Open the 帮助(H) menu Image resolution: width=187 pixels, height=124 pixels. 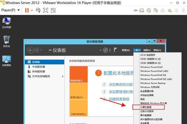[157, 50]
